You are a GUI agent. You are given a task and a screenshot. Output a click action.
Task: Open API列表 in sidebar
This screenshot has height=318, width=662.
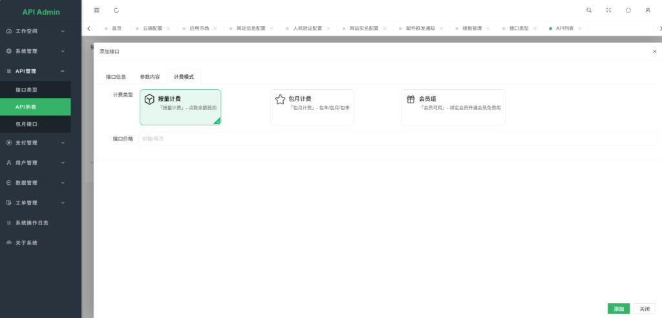click(36, 107)
